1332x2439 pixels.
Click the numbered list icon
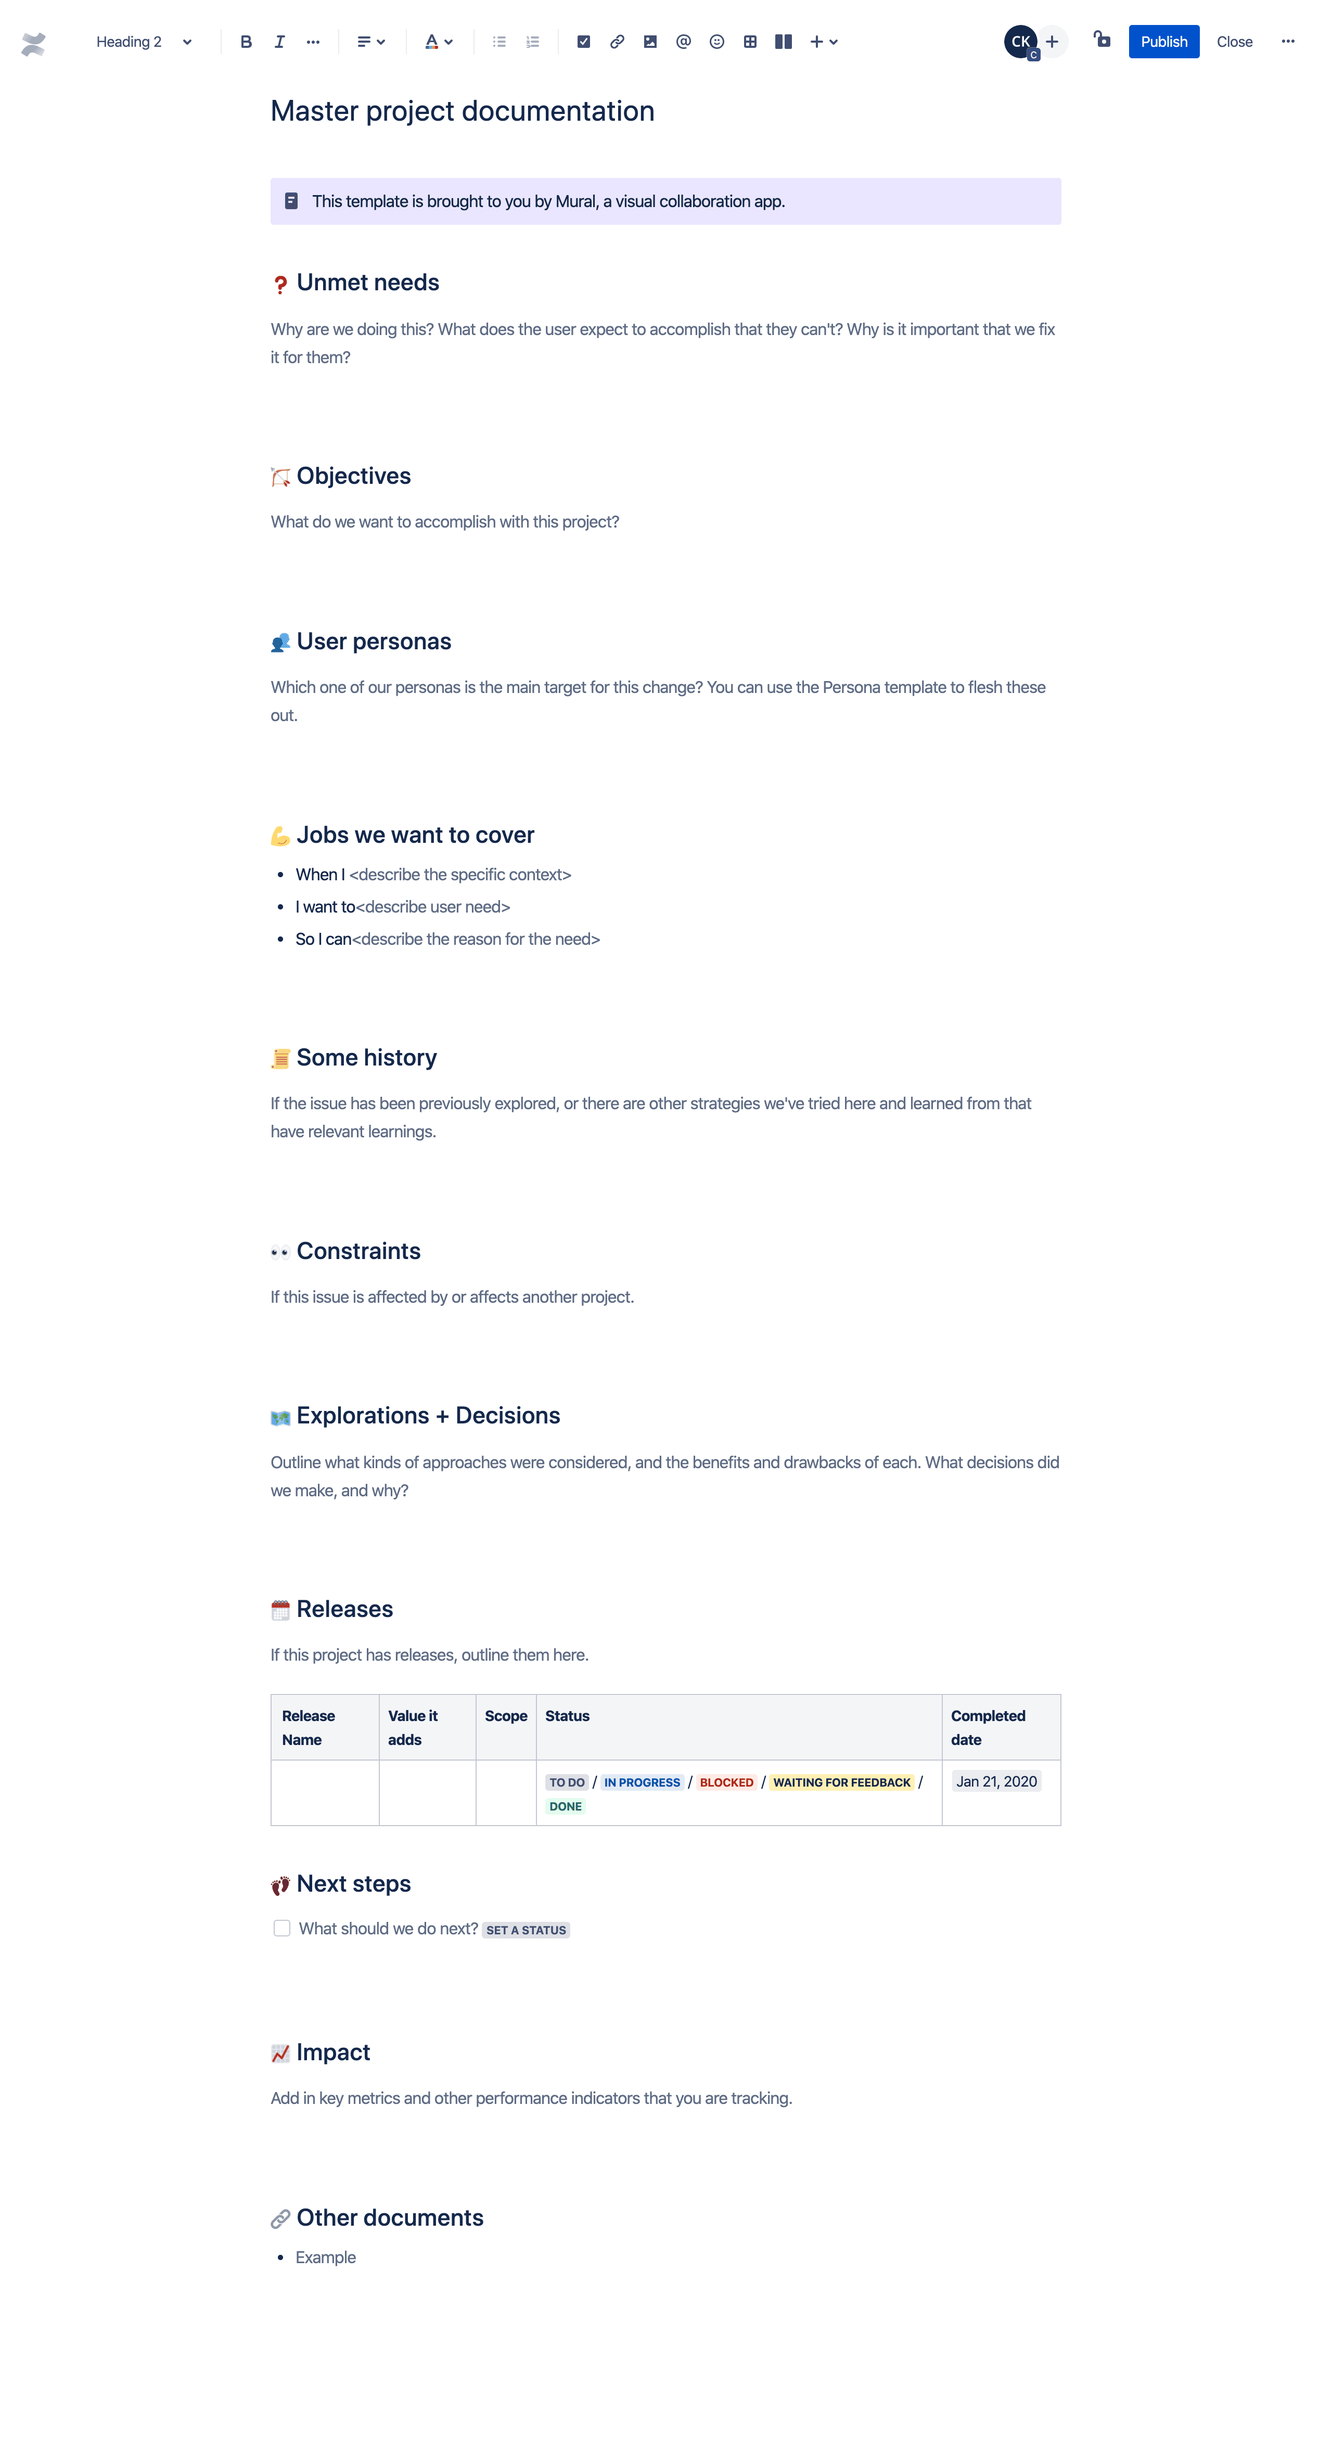(533, 41)
